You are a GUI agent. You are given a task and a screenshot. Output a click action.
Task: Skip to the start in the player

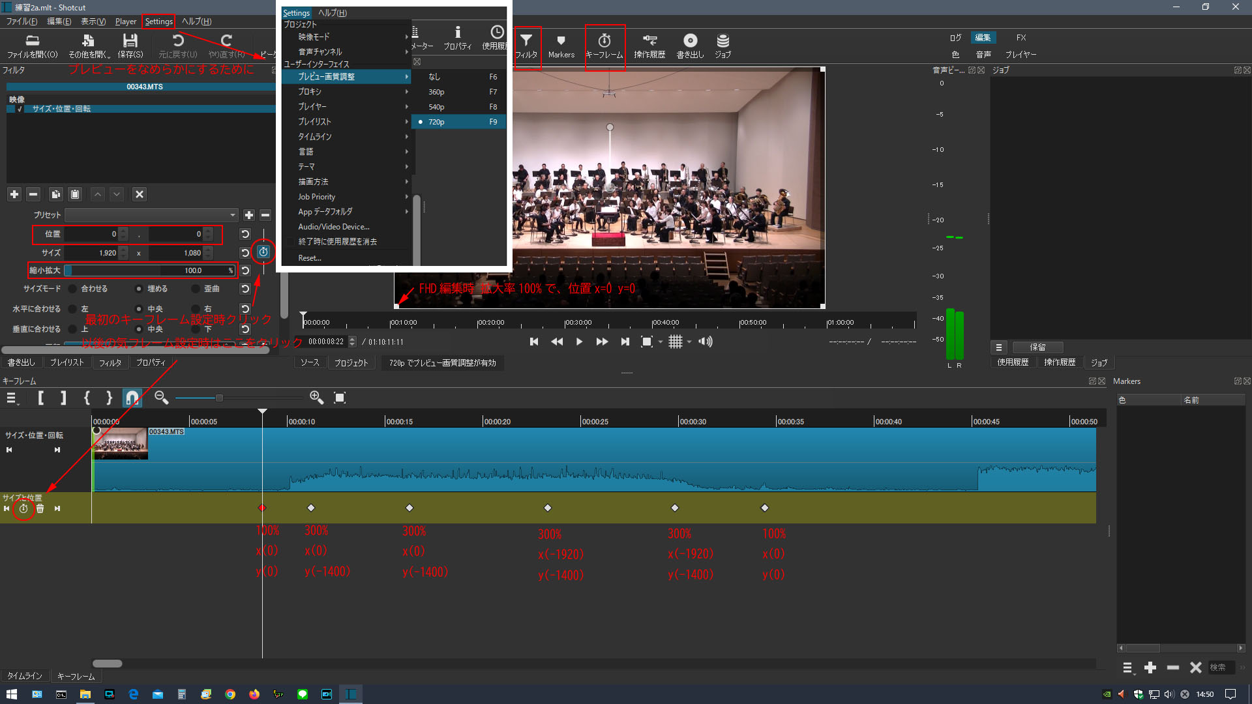click(534, 342)
